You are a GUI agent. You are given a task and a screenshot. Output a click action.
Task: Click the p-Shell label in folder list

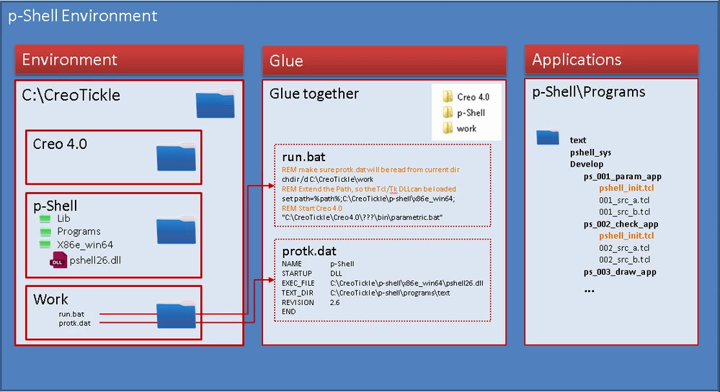pyautogui.click(x=471, y=113)
